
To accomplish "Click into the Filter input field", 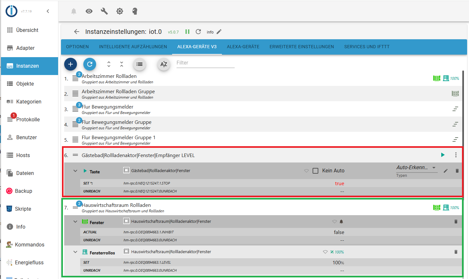I will coord(205,63).
